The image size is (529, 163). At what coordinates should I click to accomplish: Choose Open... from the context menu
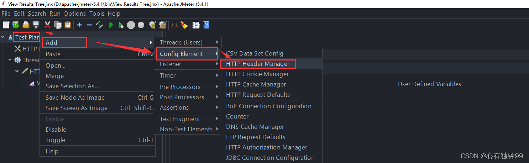tap(98, 65)
